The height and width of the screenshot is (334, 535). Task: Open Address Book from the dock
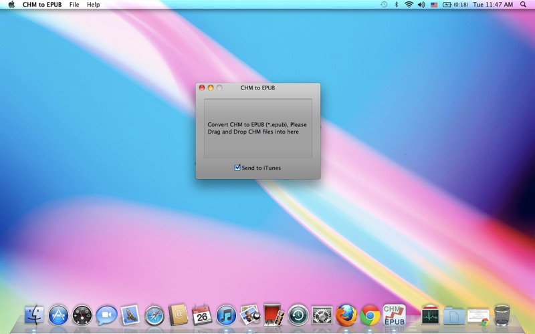coord(178,315)
